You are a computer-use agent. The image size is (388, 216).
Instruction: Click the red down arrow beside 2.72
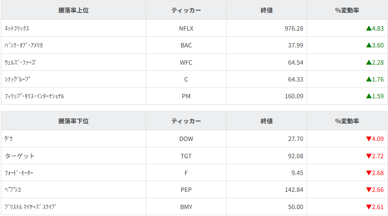pos(369,156)
